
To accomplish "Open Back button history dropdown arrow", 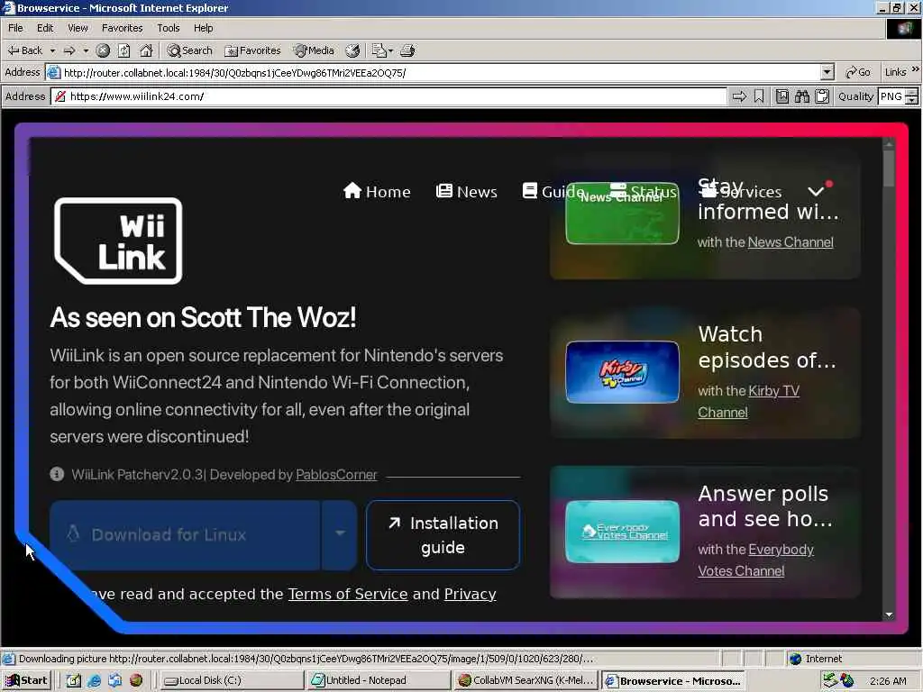I will 52,50.
